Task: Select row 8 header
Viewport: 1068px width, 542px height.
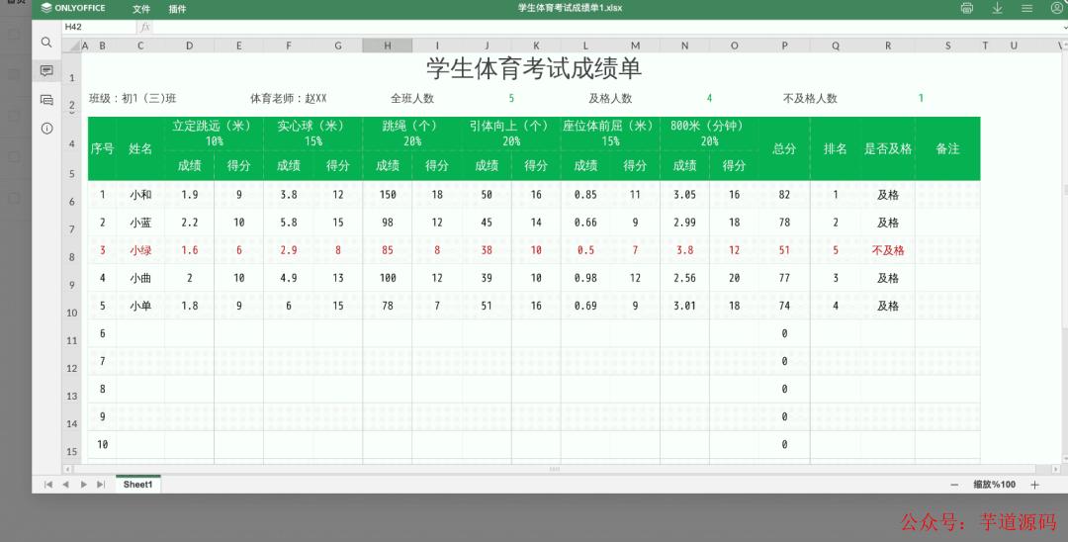Action: 71,250
